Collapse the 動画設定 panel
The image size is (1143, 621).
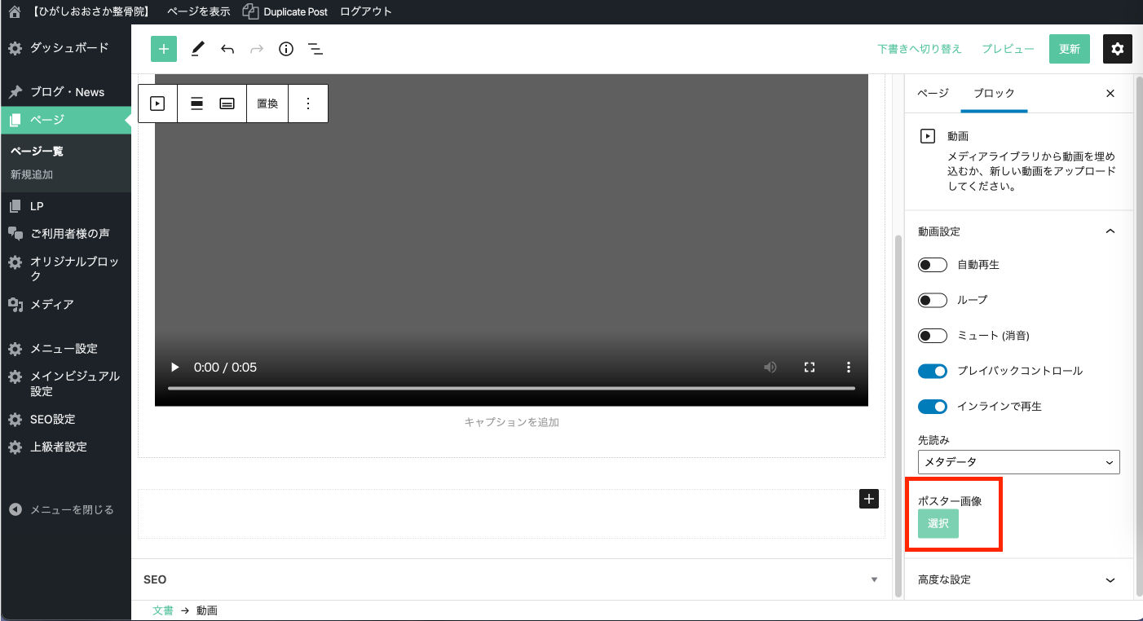[1110, 231]
